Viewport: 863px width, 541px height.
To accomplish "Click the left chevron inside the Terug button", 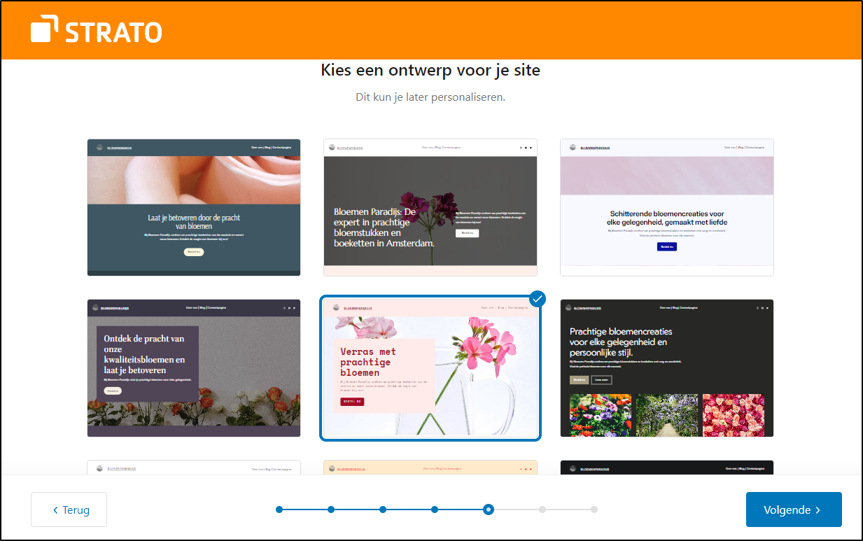I will point(55,510).
